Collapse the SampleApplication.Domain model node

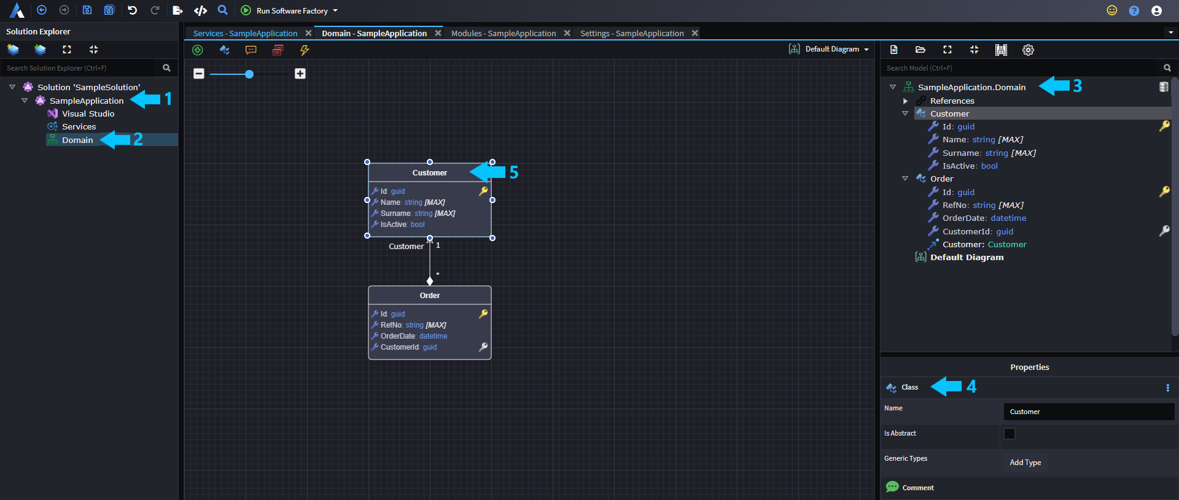pyautogui.click(x=893, y=87)
